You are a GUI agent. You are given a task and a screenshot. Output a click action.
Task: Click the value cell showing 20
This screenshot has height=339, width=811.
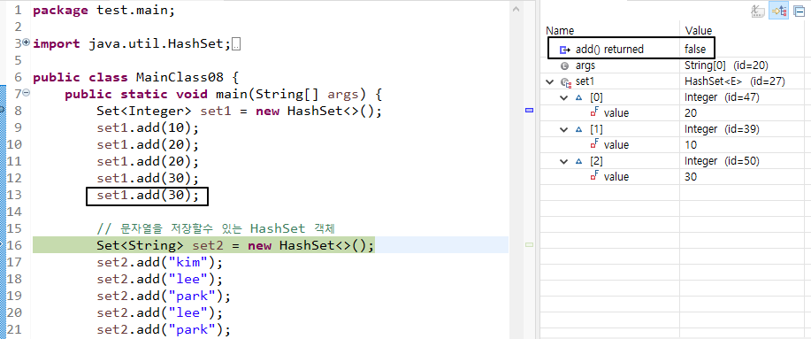(x=691, y=113)
